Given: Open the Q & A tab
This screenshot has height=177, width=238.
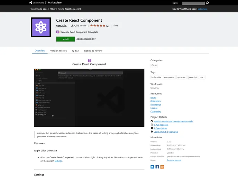Looking at the screenshot, I should (75, 51).
